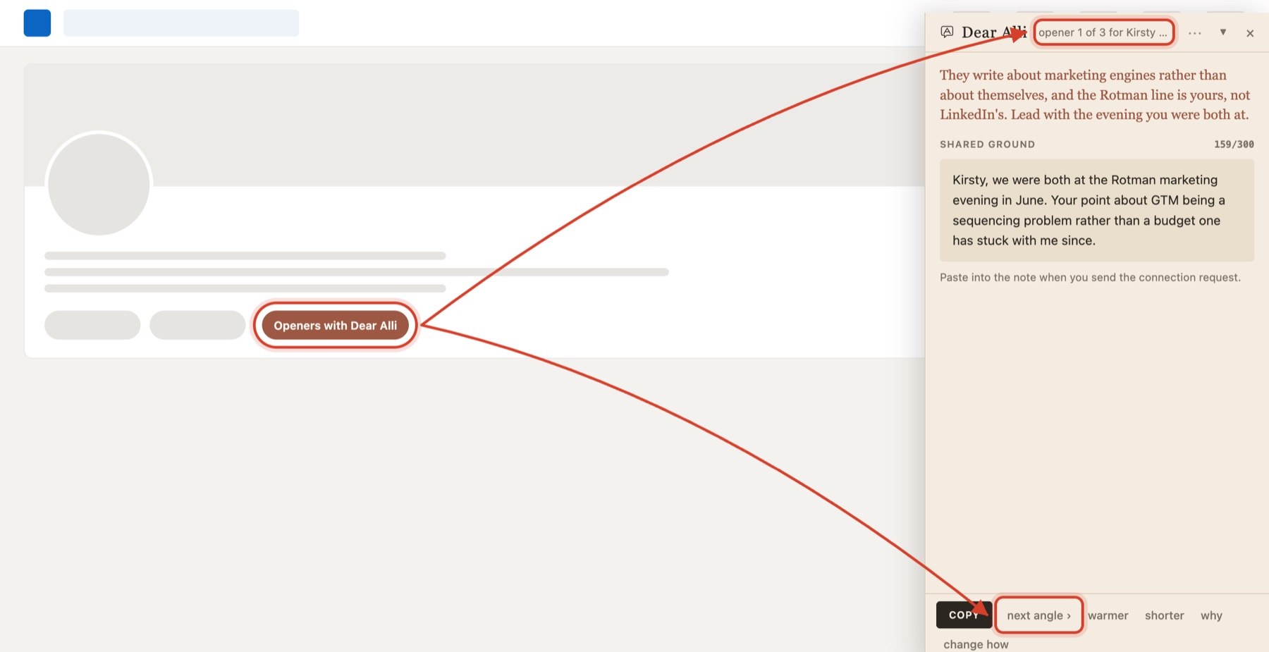The height and width of the screenshot is (652, 1269).
Task: Click the blue square logo in the page header
Action: pos(37,23)
